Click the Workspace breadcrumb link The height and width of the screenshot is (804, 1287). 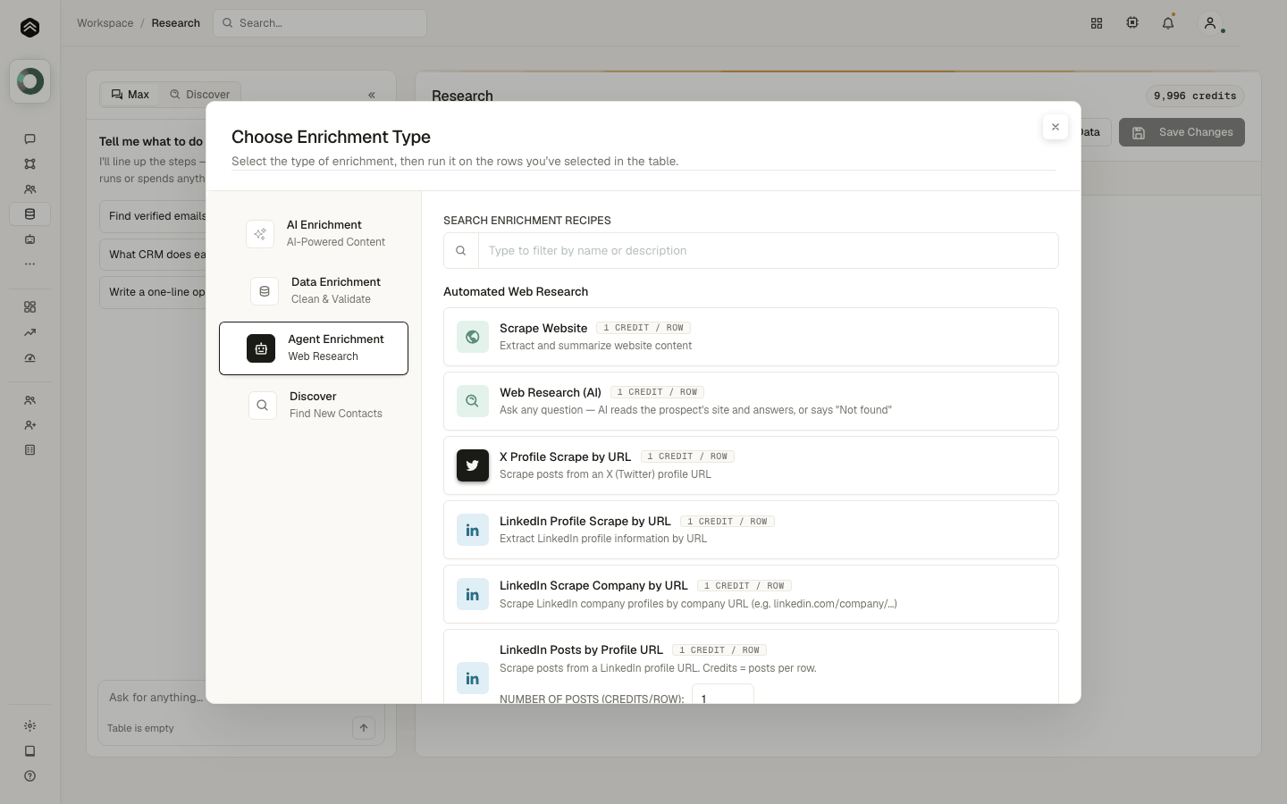click(x=105, y=23)
